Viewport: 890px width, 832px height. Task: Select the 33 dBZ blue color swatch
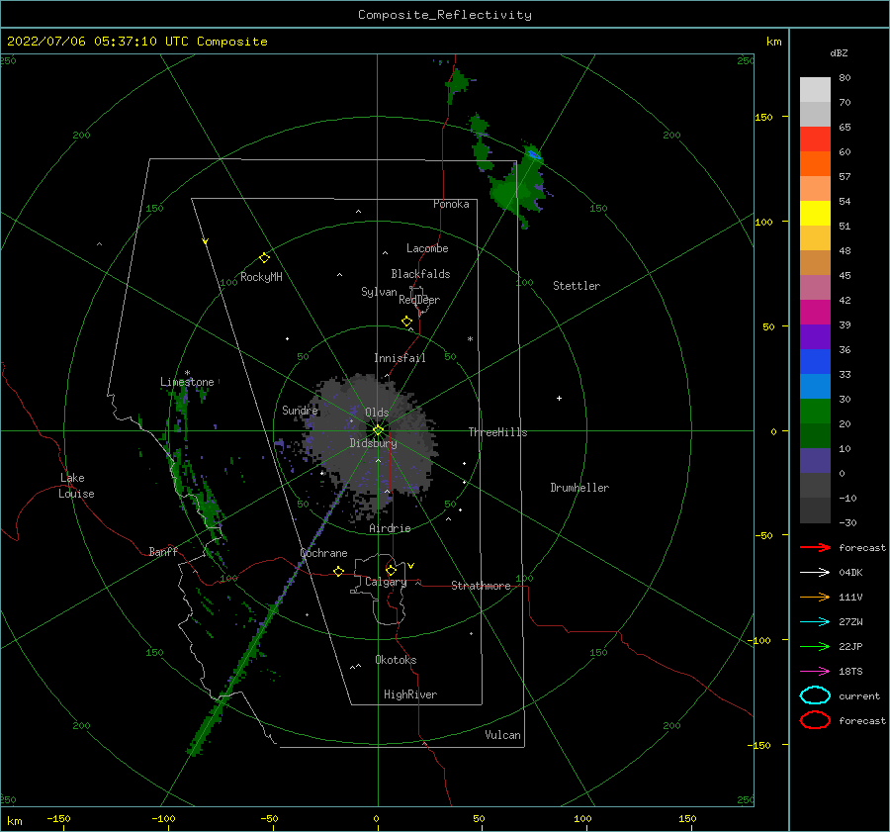coord(815,361)
